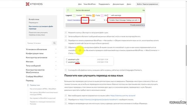This screenshot has width=187, height=105.
Task: Open the Демо menu
Action: click(x=129, y=4)
